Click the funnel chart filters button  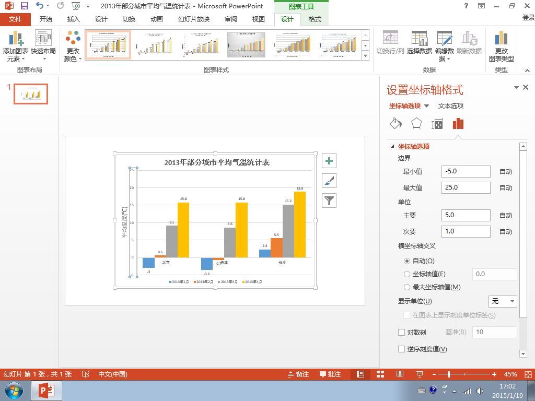point(329,200)
